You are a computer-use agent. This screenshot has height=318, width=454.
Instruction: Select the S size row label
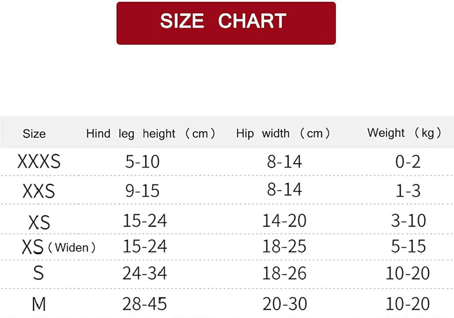coord(38,273)
